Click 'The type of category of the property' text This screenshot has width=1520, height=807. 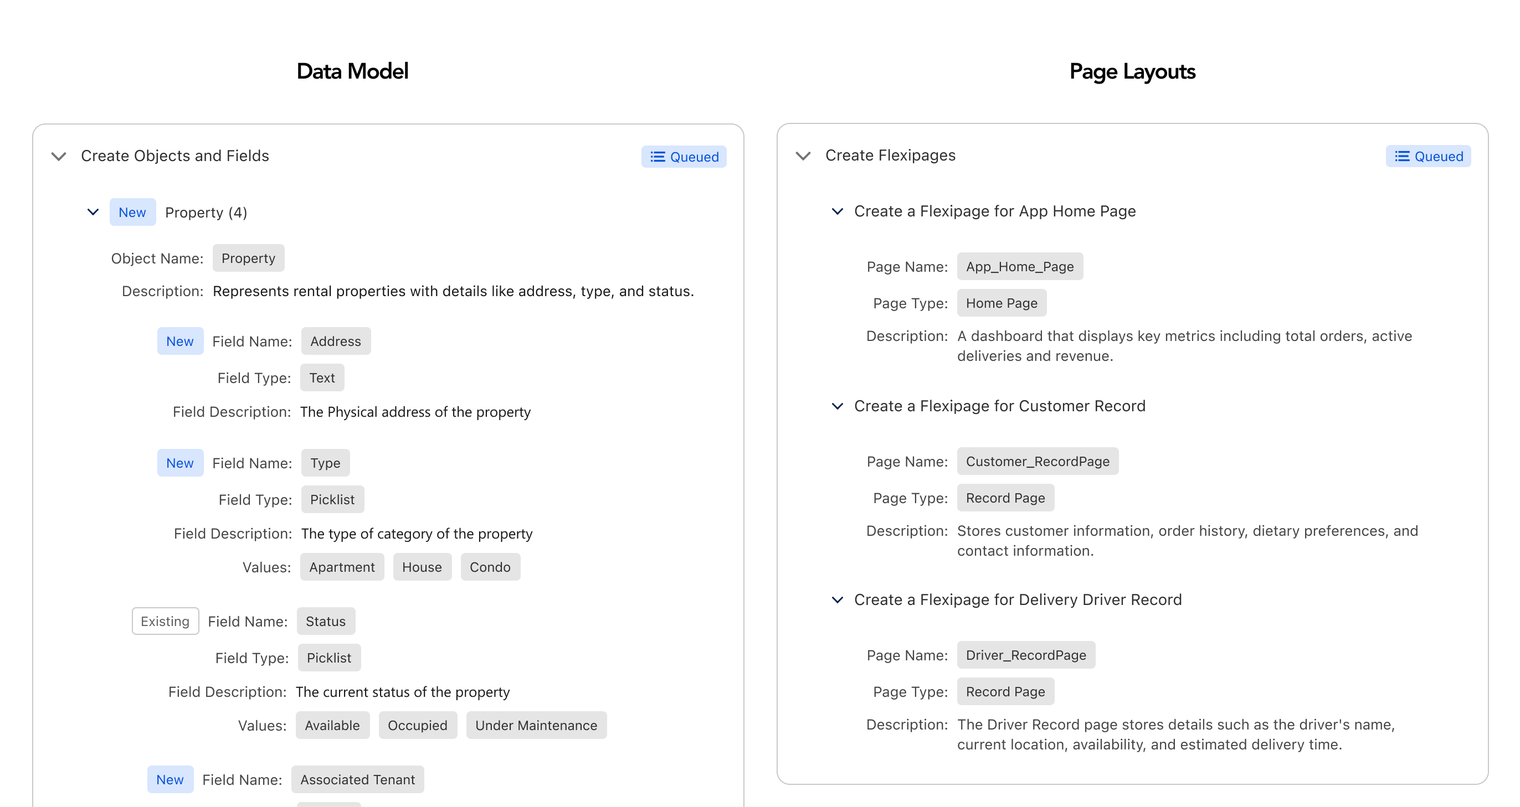[x=417, y=534]
